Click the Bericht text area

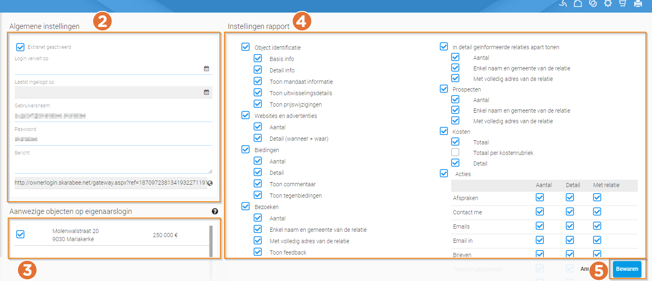(113, 165)
